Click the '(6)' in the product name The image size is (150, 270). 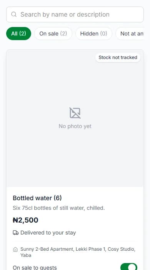coord(58,198)
